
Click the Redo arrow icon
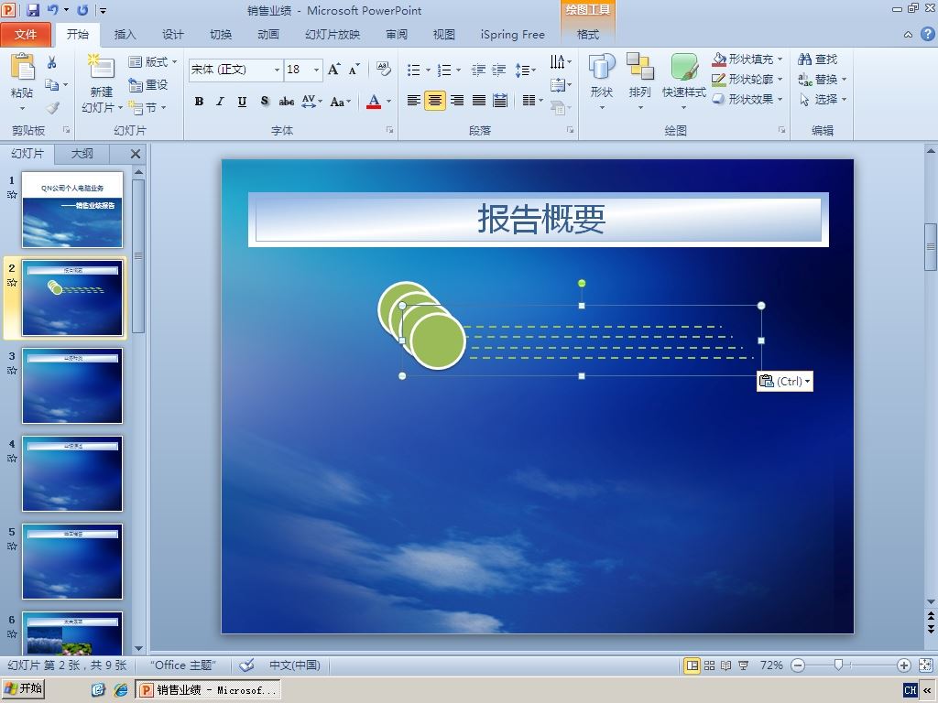click(x=82, y=9)
